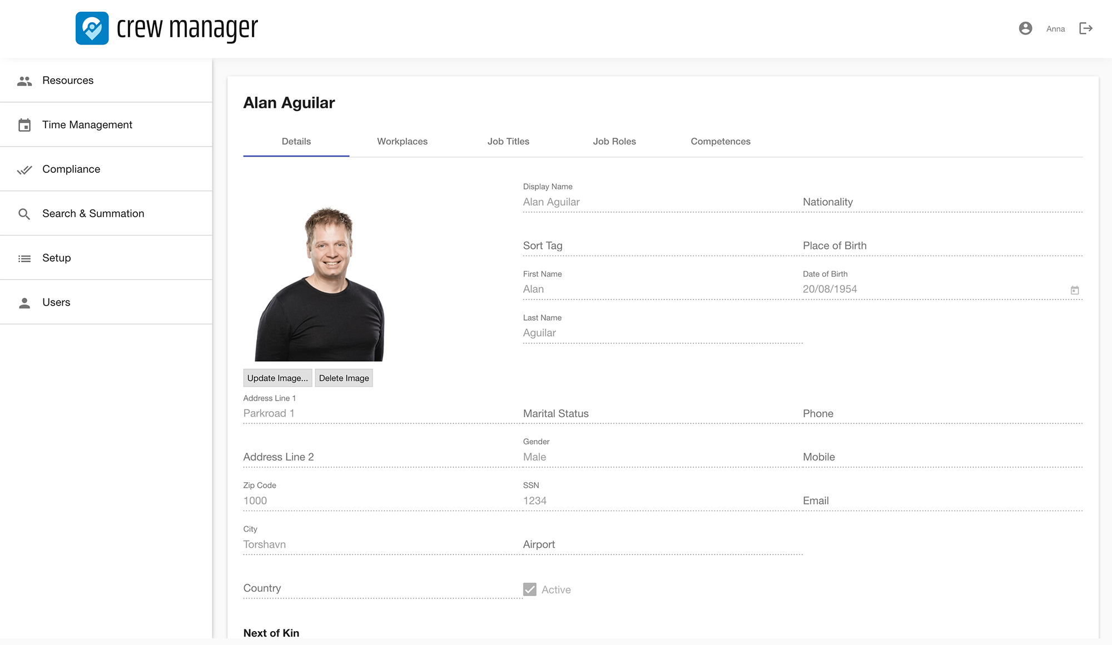Toggle the Active checkbox
The image size is (1112, 645).
tap(530, 589)
